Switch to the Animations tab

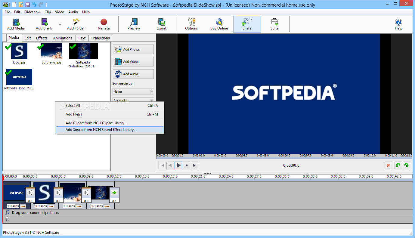tap(63, 38)
